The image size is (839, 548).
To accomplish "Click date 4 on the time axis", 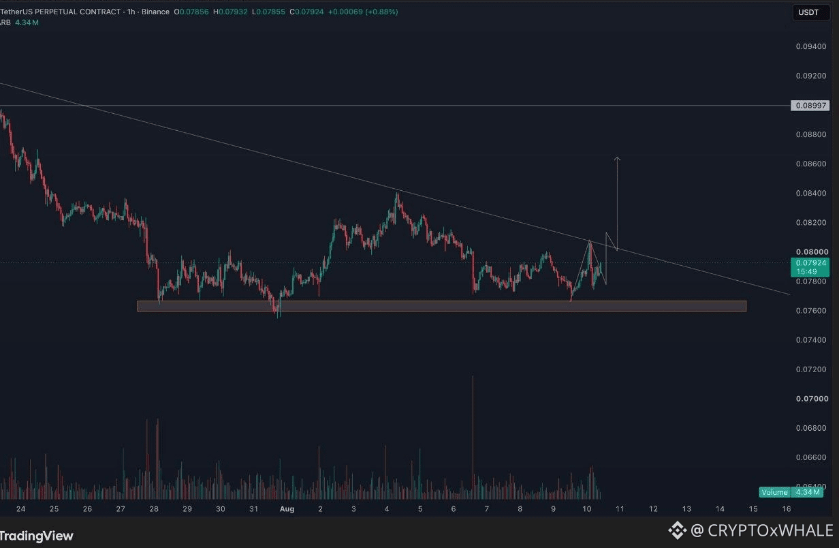I will click(x=387, y=508).
